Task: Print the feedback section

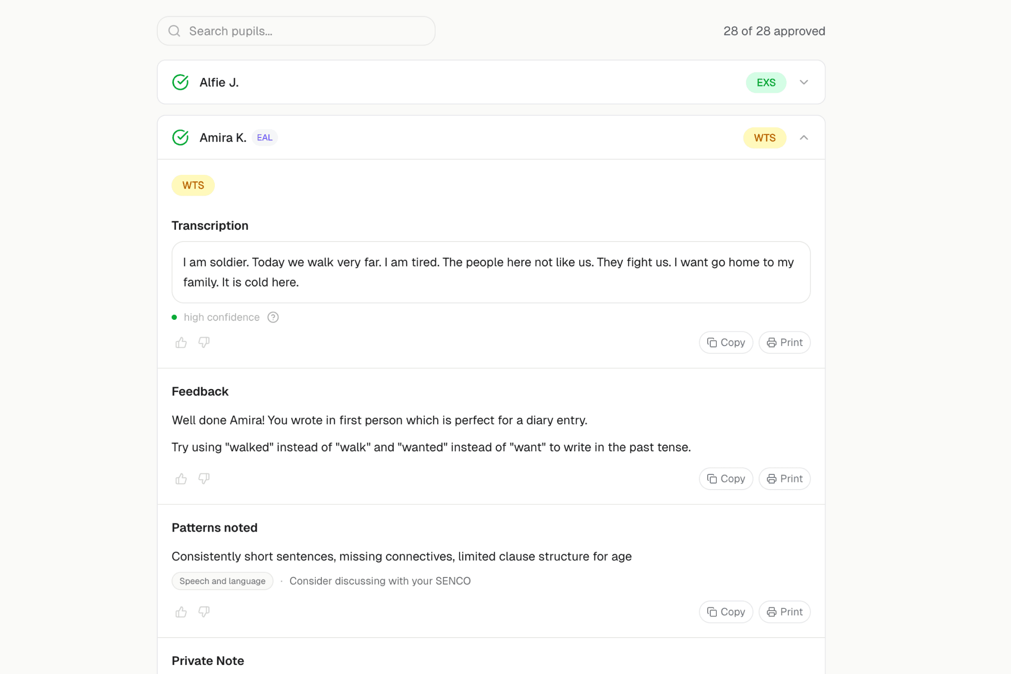Action: pos(784,478)
